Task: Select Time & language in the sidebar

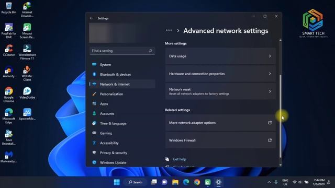Action: pyautogui.click(x=122, y=123)
